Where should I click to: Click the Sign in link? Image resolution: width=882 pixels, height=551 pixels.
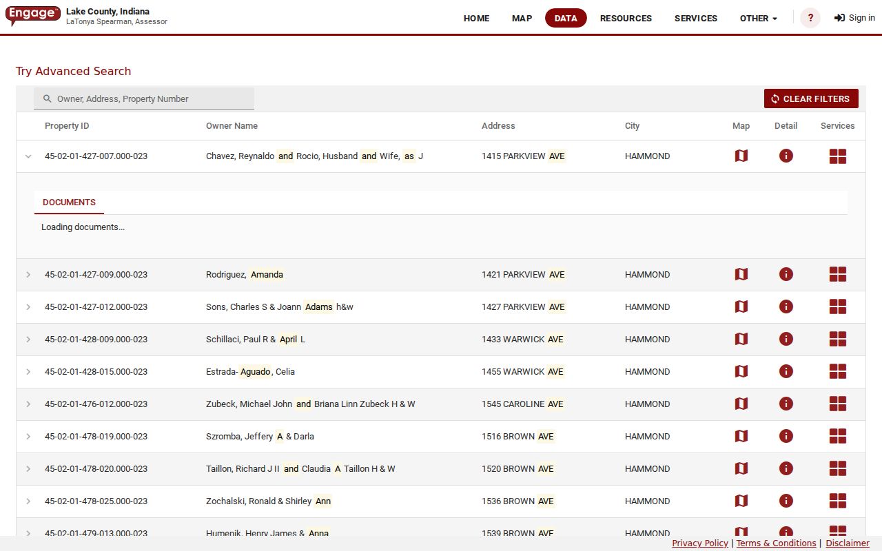point(854,18)
